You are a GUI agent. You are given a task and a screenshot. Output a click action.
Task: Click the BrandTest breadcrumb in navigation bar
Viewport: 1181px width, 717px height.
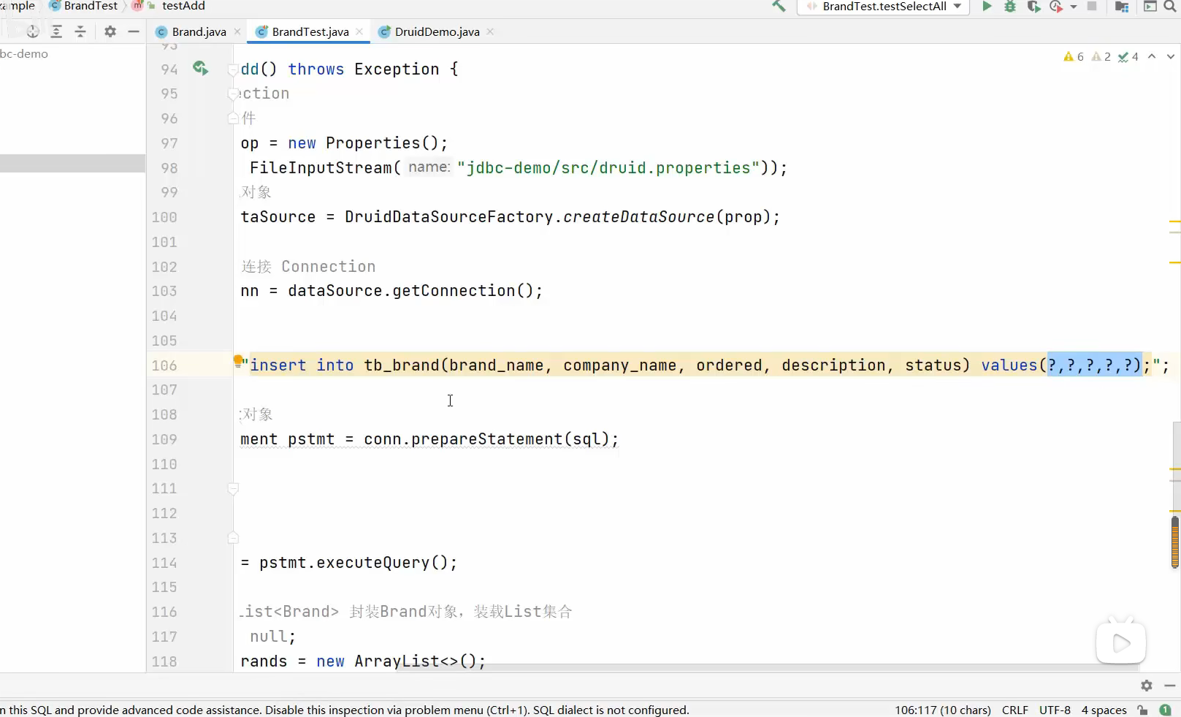coord(84,6)
